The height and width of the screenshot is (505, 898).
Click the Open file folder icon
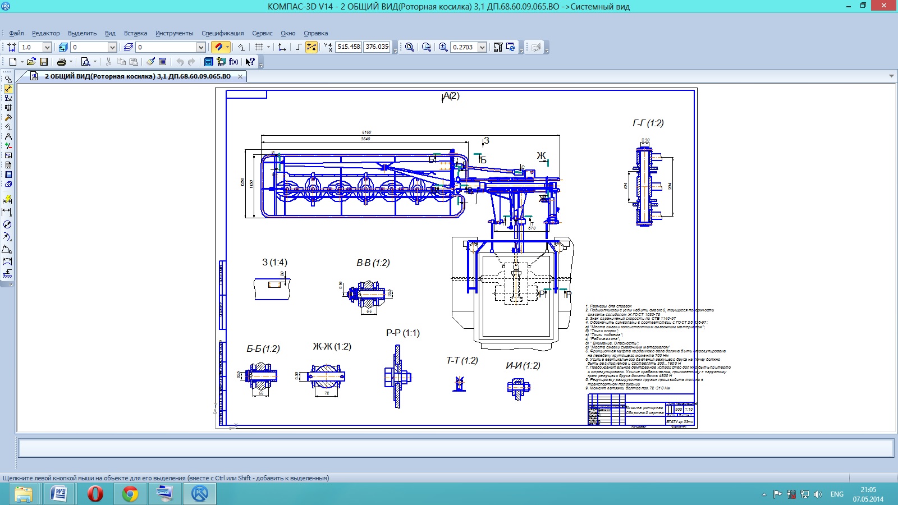31,62
